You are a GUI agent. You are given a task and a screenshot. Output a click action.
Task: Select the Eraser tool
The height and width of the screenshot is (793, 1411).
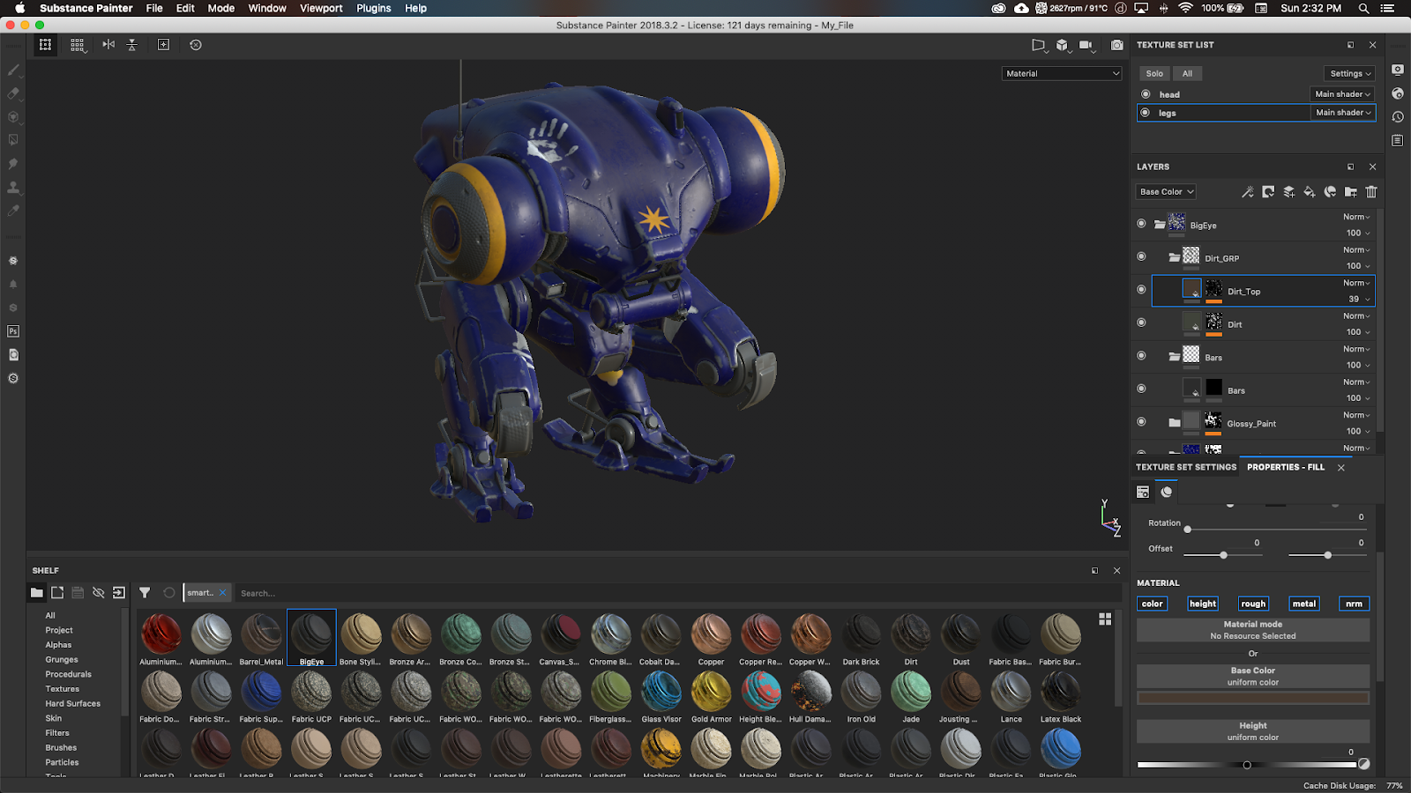click(x=12, y=93)
